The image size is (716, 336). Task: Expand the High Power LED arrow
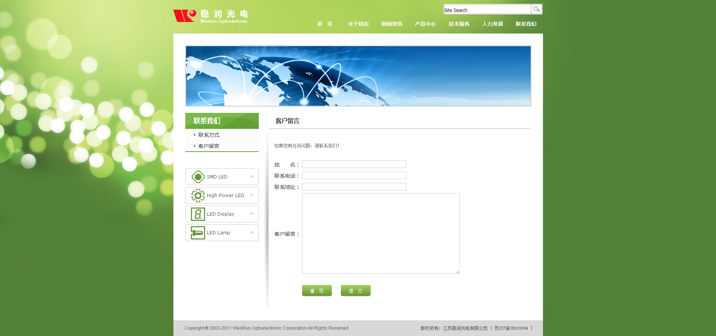[x=252, y=195]
